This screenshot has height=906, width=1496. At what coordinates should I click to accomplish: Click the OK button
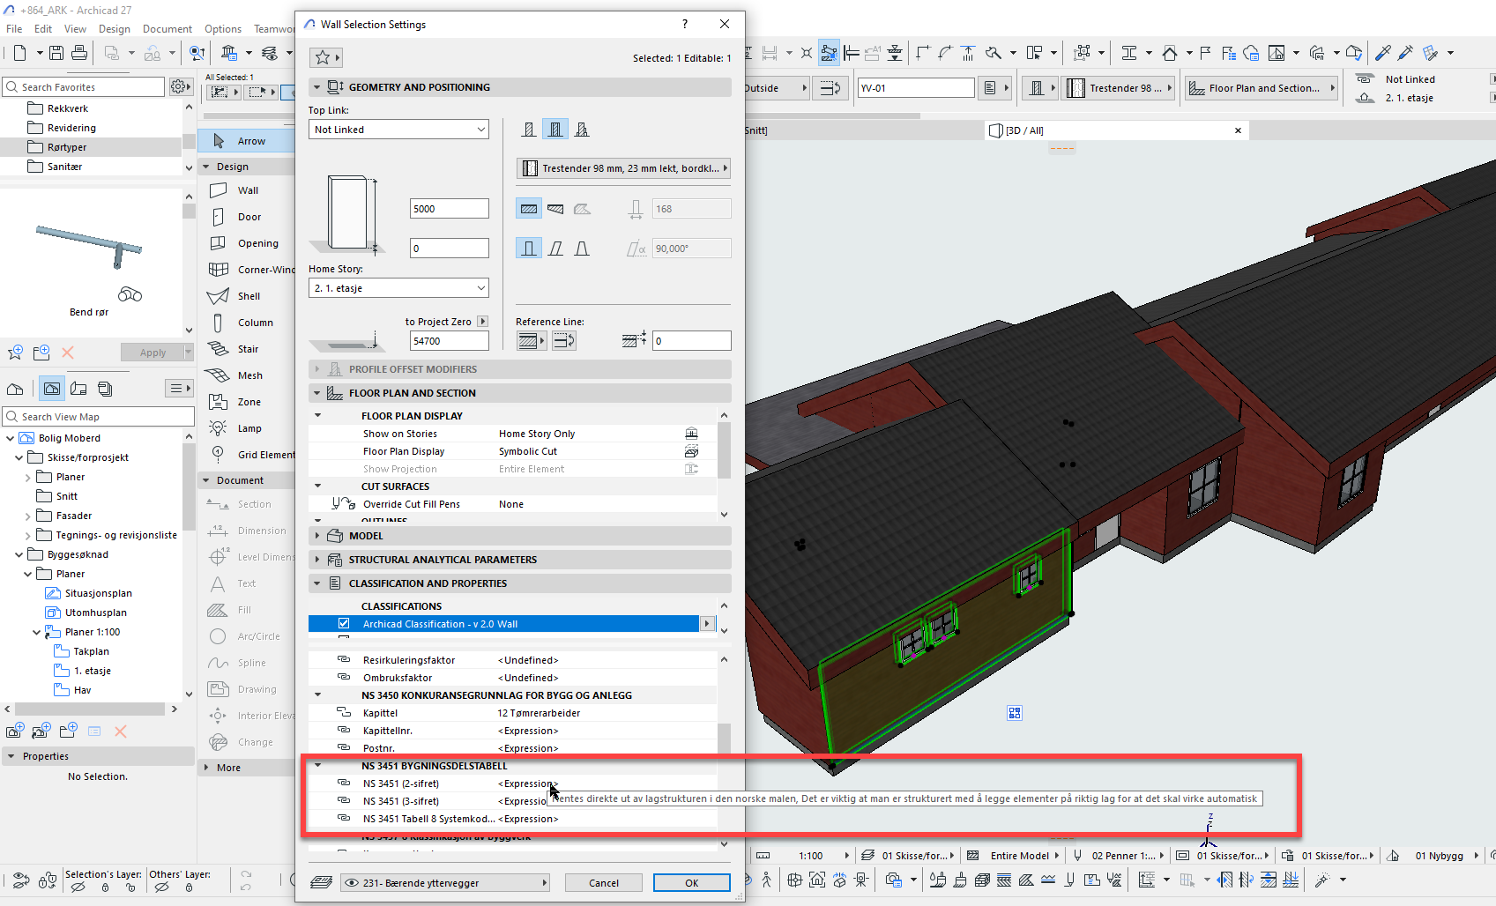coord(691,883)
